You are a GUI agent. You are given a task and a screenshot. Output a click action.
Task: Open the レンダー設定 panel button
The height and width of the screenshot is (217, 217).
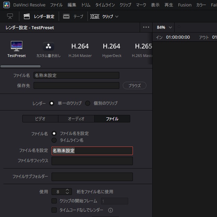click(39, 16)
